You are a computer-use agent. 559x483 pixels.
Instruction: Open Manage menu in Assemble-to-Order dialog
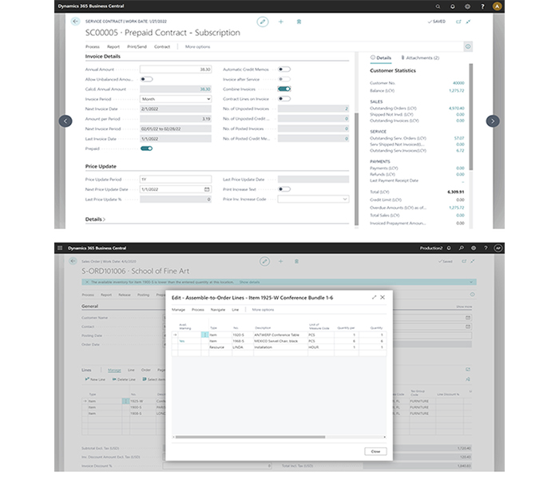pos(178,310)
